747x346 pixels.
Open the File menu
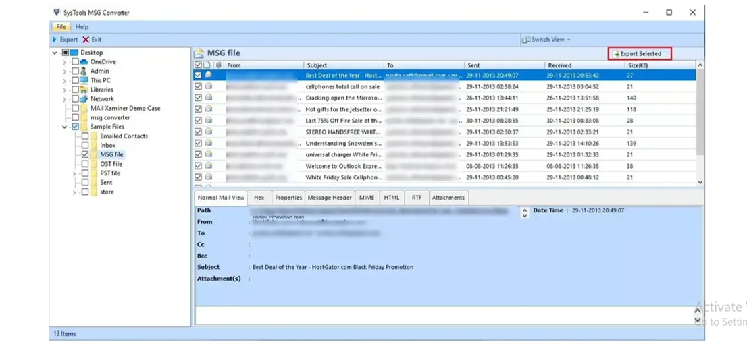pyautogui.click(x=61, y=27)
